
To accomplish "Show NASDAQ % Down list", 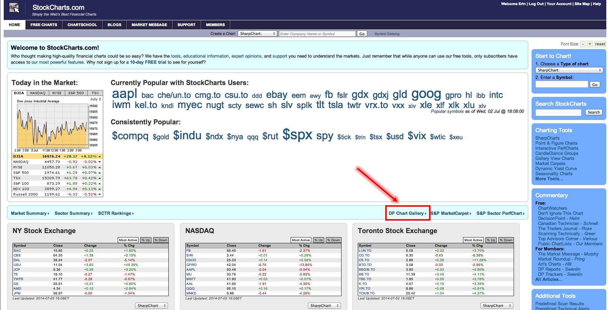I will click(x=334, y=240).
